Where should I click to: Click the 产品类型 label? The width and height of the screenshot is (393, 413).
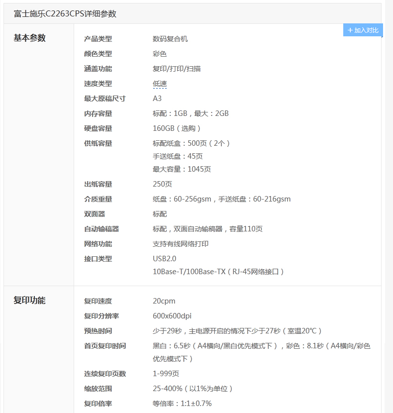pyautogui.click(x=98, y=39)
